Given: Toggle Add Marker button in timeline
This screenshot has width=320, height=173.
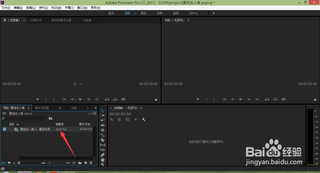Looking at the screenshot, I should click(x=136, y=119).
